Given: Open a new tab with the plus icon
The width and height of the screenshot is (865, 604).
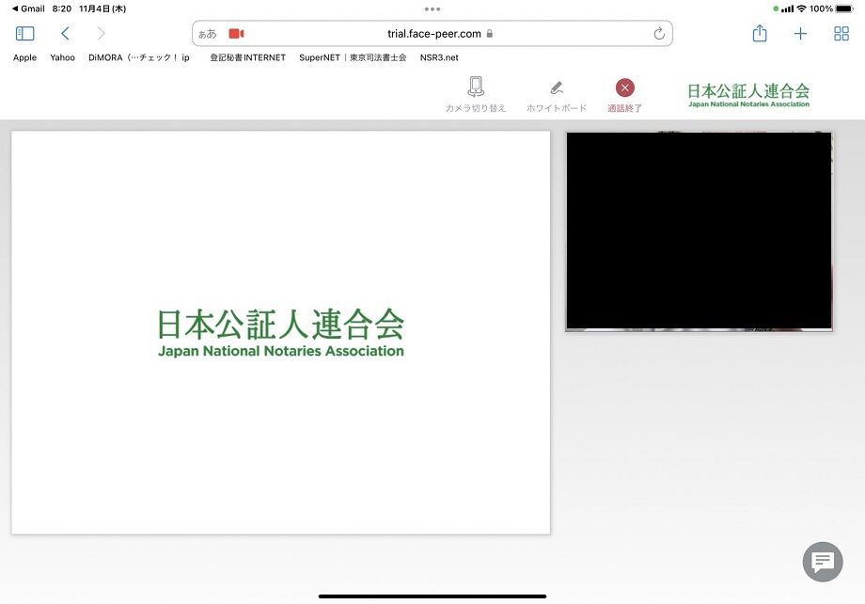Looking at the screenshot, I should 800,34.
